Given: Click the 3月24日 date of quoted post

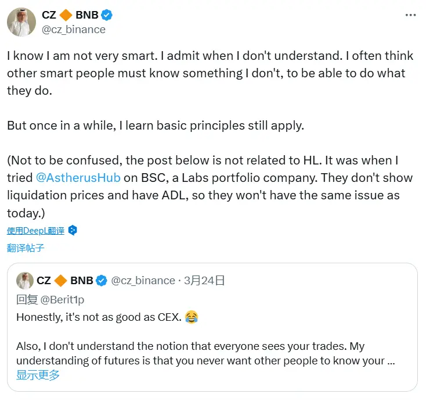Looking at the screenshot, I should tap(204, 281).
